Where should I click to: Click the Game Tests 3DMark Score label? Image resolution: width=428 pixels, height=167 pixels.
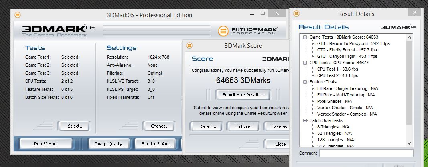coord(344,37)
